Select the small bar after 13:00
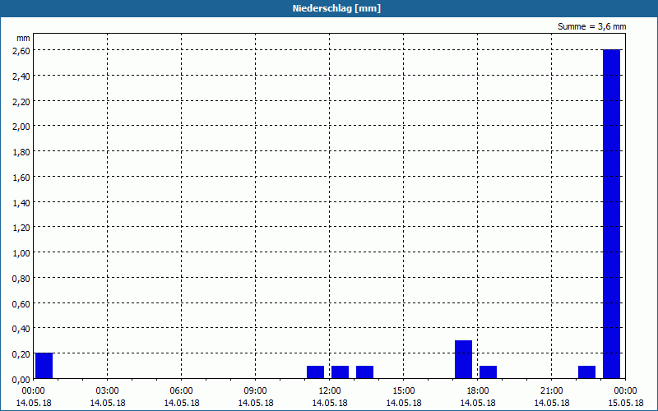 click(364, 372)
